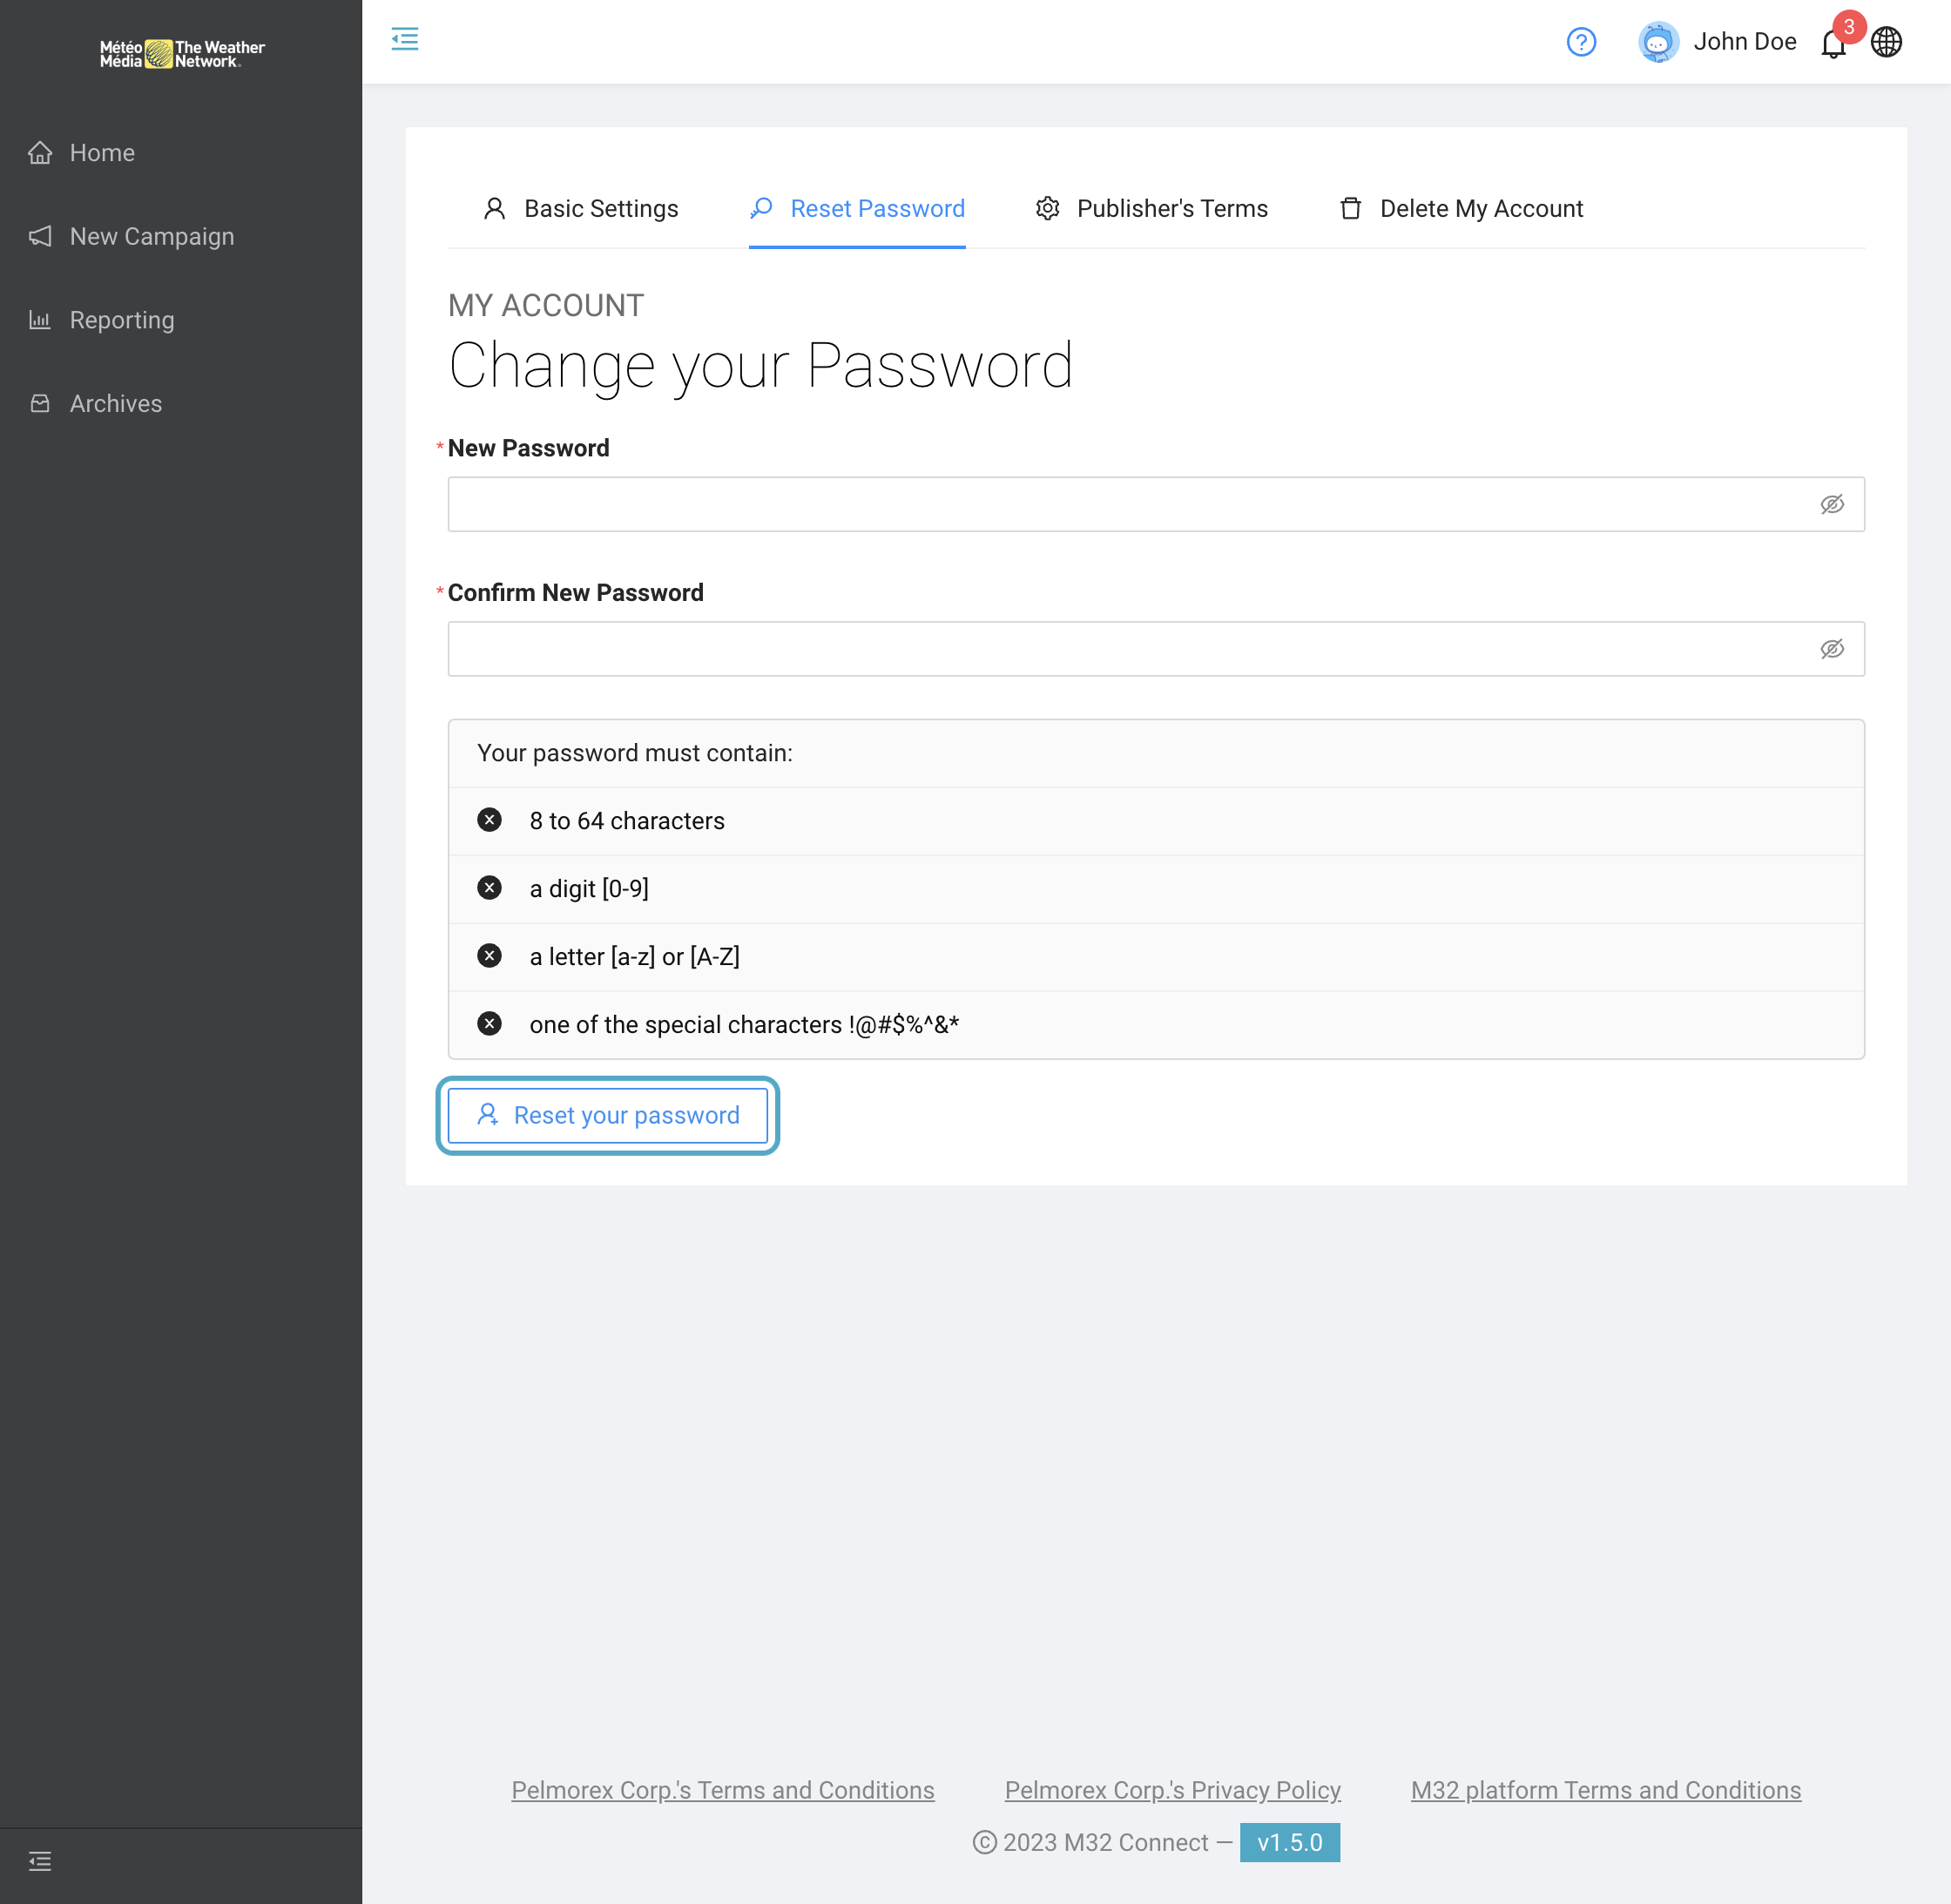Click the John Doe username text

(x=1745, y=42)
